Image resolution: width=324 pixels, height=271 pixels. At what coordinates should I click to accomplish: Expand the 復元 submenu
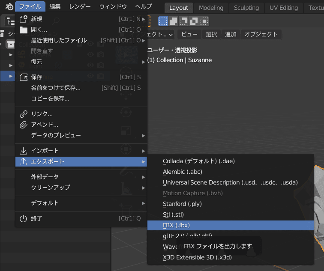click(x=81, y=62)
